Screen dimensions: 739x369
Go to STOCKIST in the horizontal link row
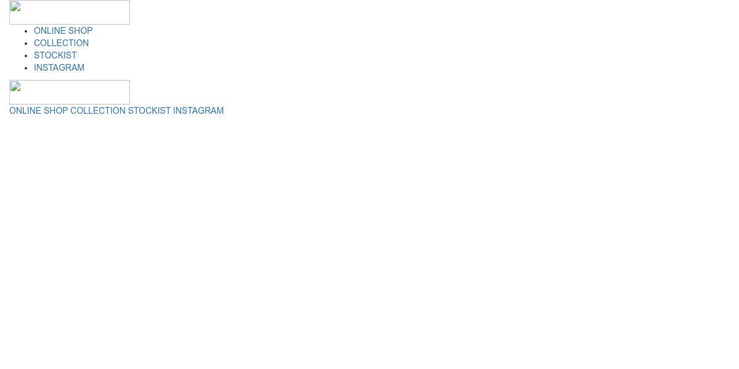click(x=149, y=111)
